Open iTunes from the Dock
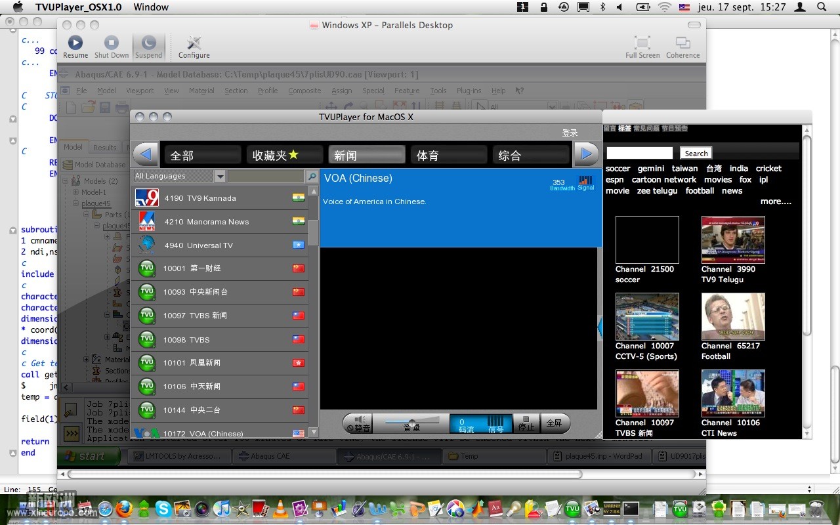 pyautogui.click(x=222, y=509)
